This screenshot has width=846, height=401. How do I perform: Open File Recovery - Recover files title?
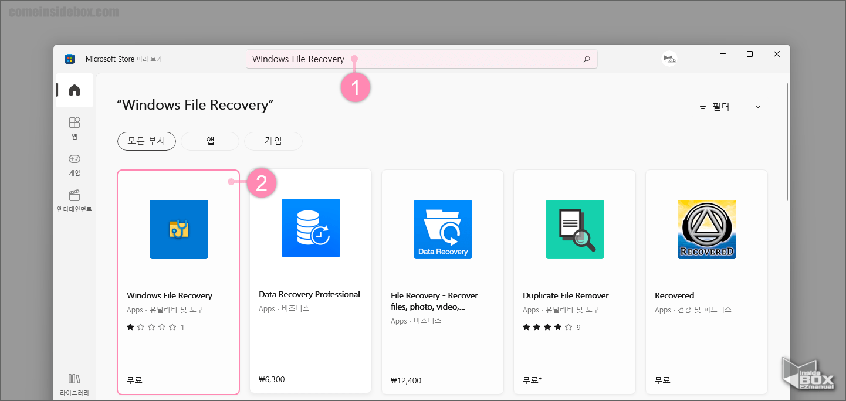point(434,301)
